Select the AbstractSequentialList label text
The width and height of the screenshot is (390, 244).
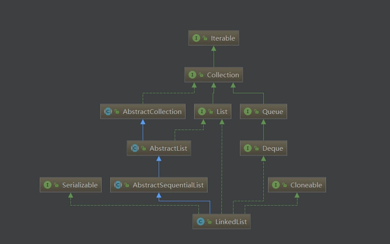click(168, 185)
